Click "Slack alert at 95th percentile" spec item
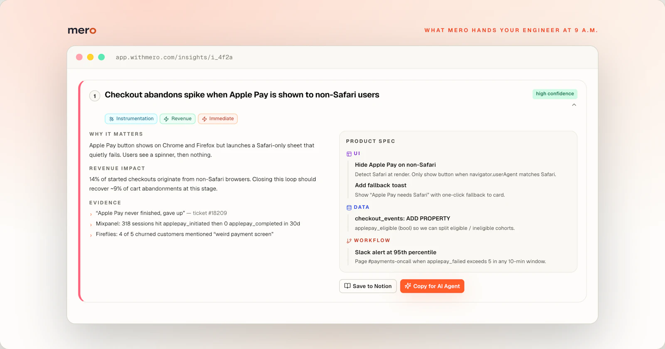 tap(396, 252)
